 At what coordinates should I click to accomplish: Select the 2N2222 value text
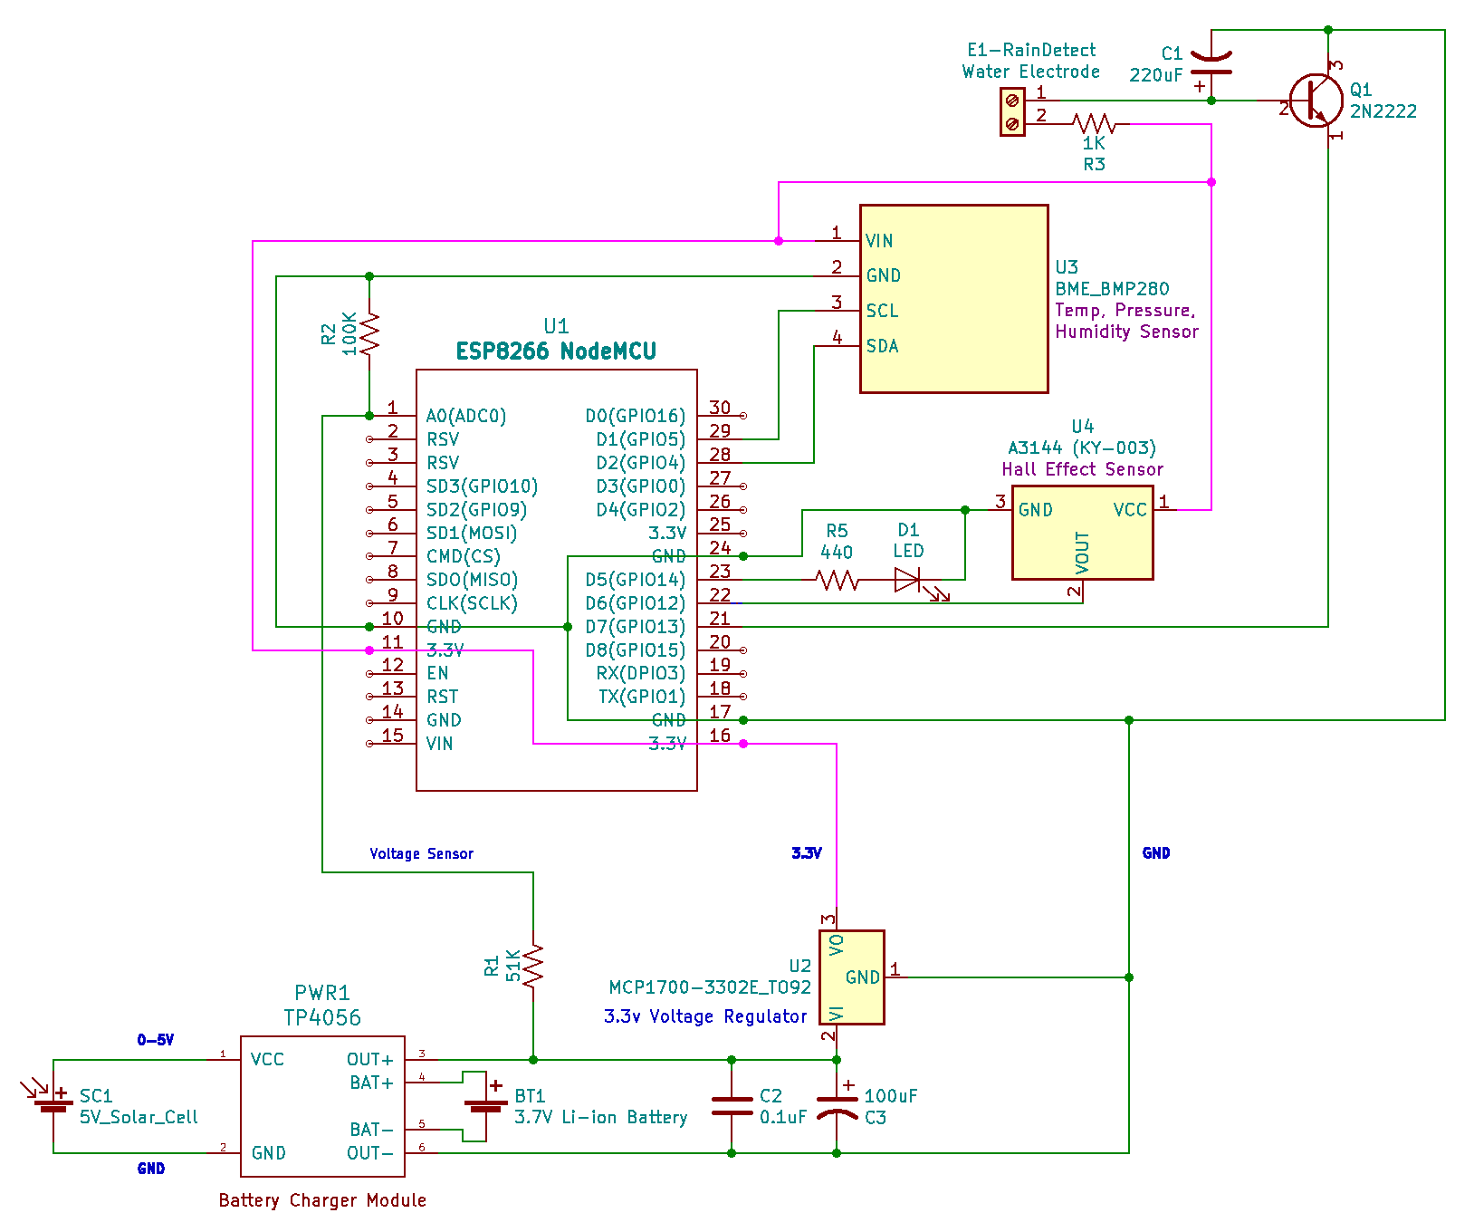(1383, 111)
